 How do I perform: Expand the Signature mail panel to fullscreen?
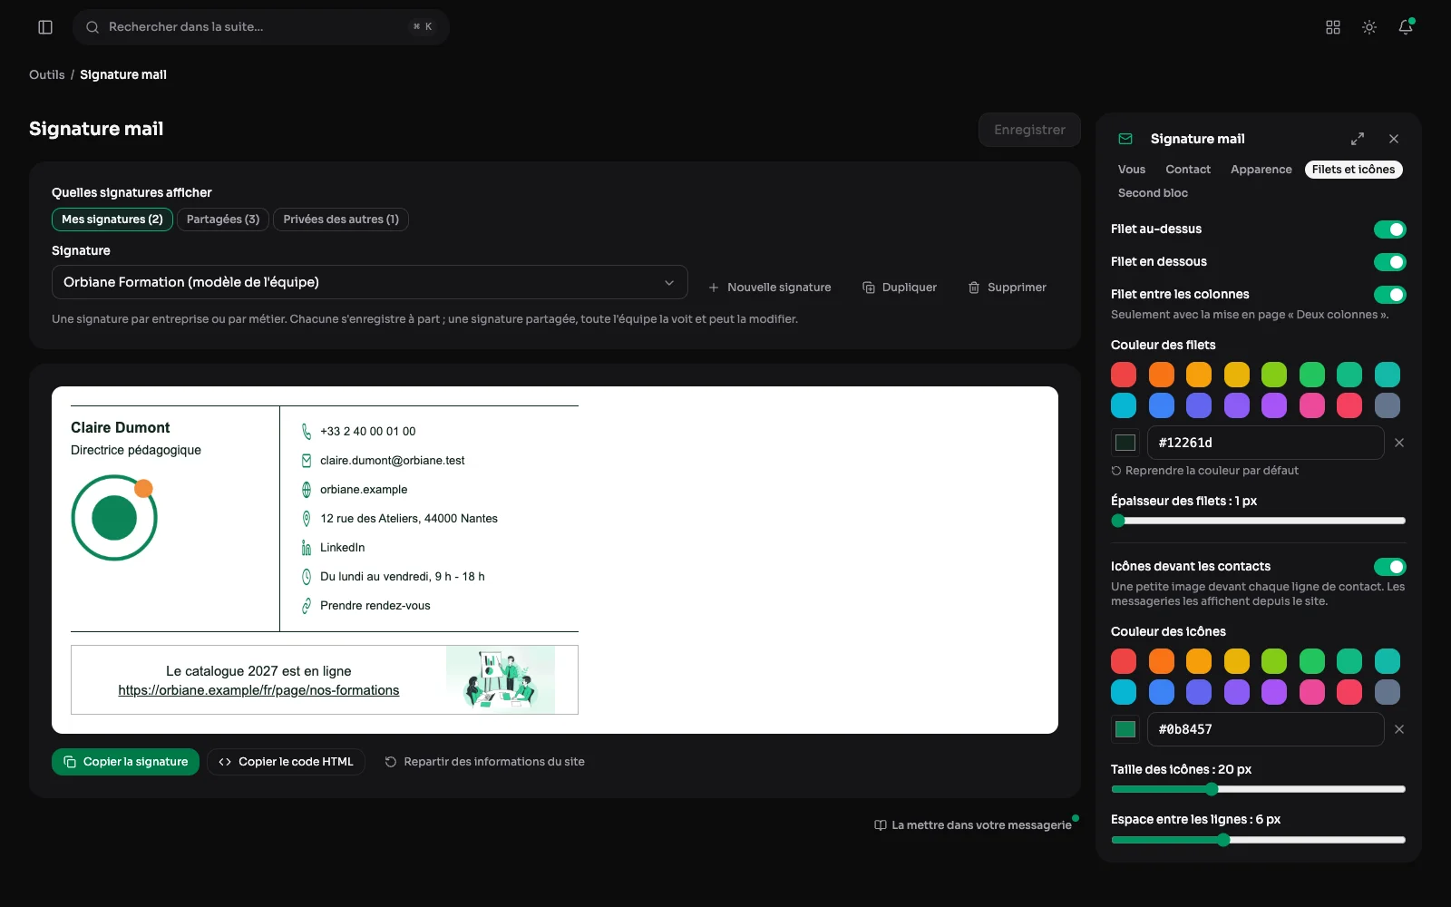coord(1358,139)
